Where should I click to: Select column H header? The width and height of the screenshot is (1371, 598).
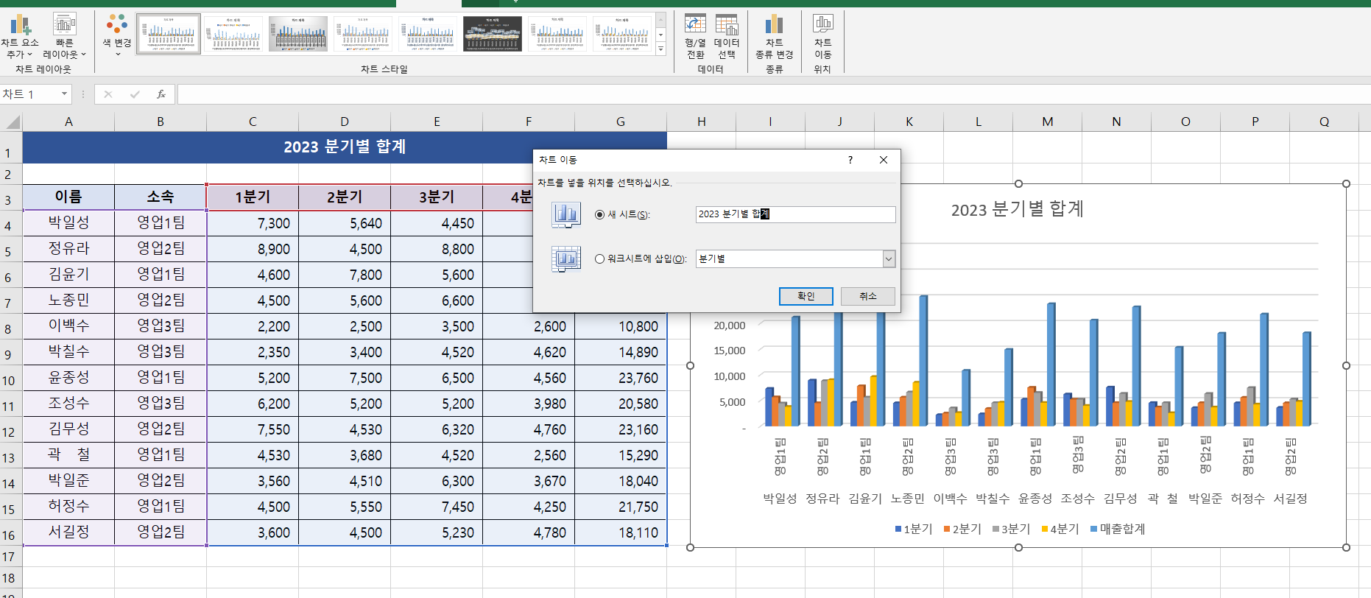tap(701, 122)
